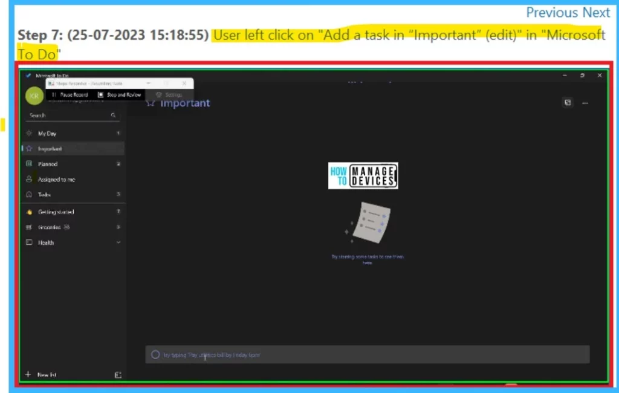
Task: Minimize the Microsoft To Do window
Action: (565, 75)
